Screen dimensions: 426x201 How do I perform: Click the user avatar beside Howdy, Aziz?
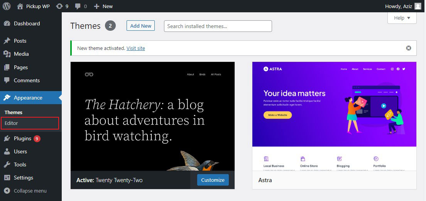[x=418, y=6]
